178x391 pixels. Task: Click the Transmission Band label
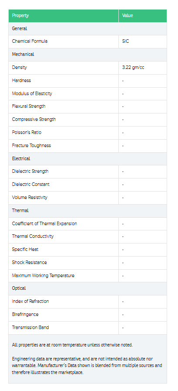click(x=30, y=327)
